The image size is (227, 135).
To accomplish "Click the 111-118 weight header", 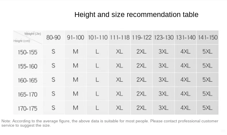I will [x=120, y=37].
